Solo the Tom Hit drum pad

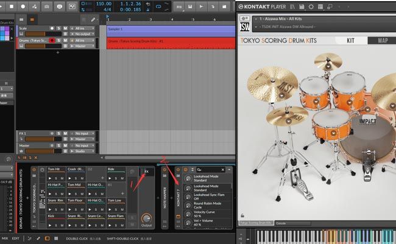tap(56, 178)
